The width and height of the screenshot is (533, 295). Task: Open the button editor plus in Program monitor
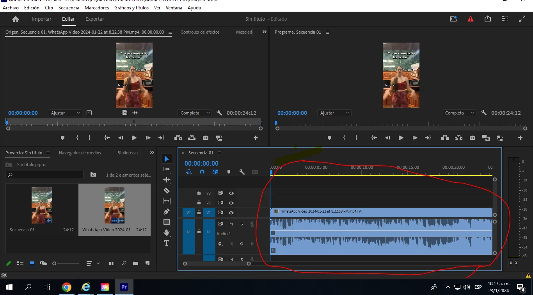[x=520, y=138]
